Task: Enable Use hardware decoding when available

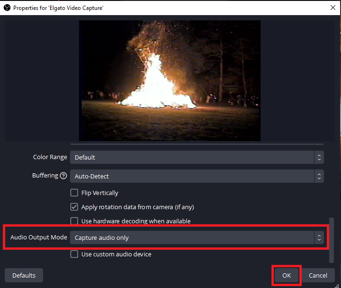Action: [74, 221]
